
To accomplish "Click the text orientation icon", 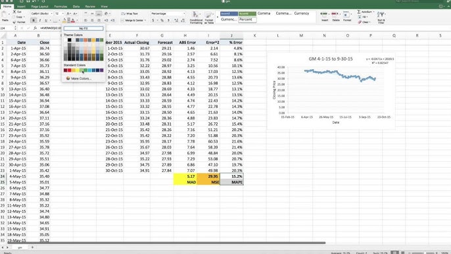I will coord(107,14).
